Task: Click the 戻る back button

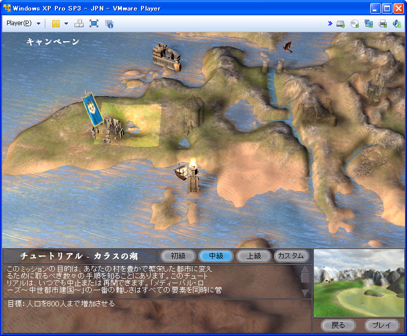Action: (338, 325)
